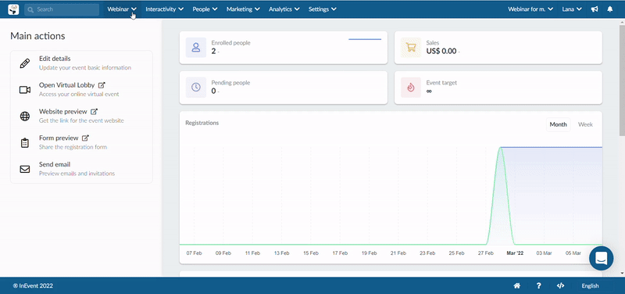Click the 07 Feb axis label
Viewport: 625px width, 294px height.
[194, 253]
